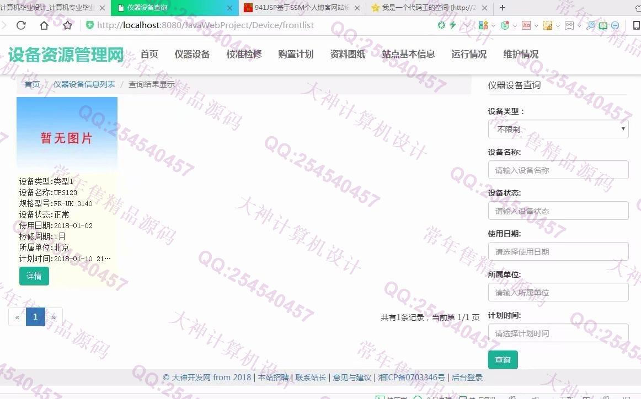641x399 pixels.
Task: Open the green book reader icon
Action: pos(603,25)
